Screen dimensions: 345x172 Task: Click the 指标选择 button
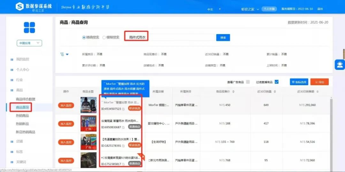(299, 82)
